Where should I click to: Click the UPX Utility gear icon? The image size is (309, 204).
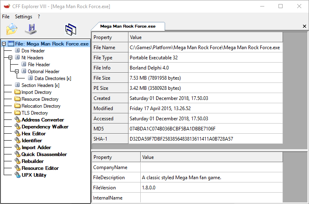pos(17,175)
